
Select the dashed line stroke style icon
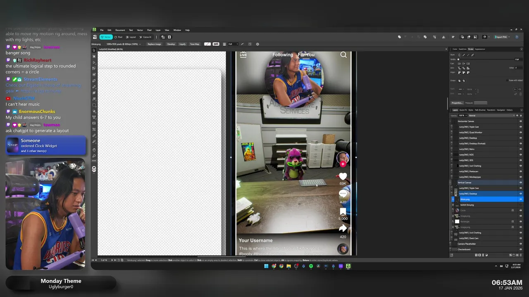468,55
